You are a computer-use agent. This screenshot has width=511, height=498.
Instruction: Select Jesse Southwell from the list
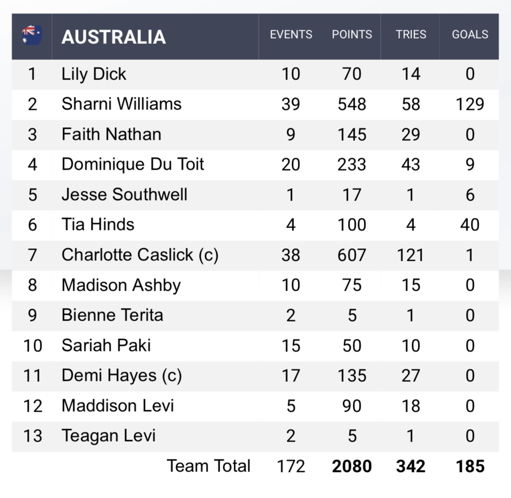tap(124, 195)
